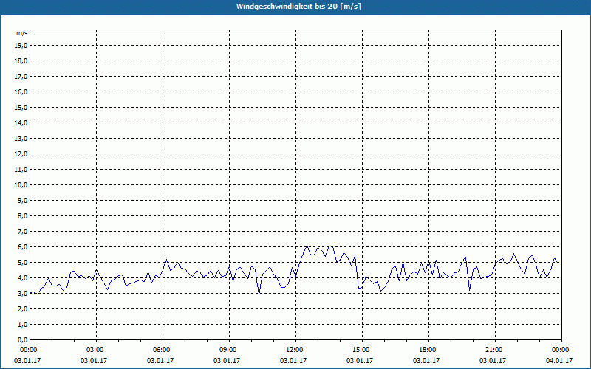This screenshot has width=591, height=369.
Task: Click the 7,0 y-axis label
Action: (x=23, y=231)
